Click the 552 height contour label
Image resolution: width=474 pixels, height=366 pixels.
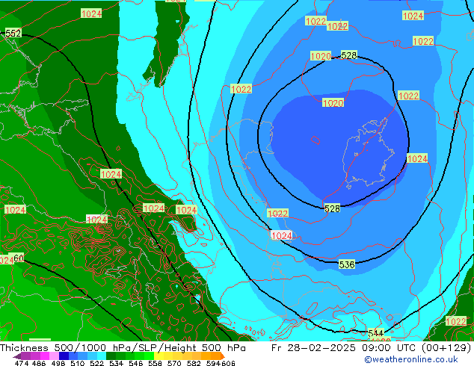[x=13, y=33]
